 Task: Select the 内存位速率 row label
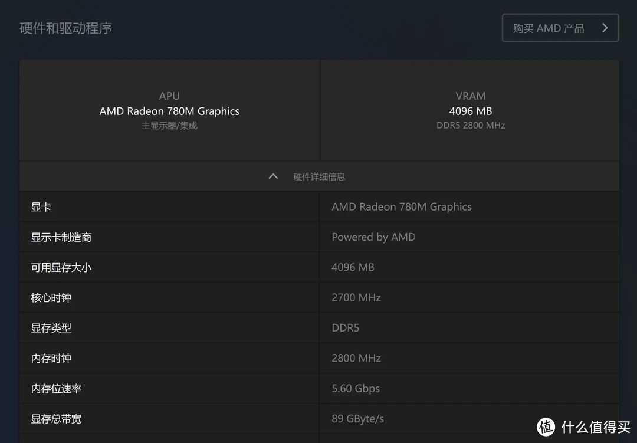pyautogui.click(x=56, y=389)
